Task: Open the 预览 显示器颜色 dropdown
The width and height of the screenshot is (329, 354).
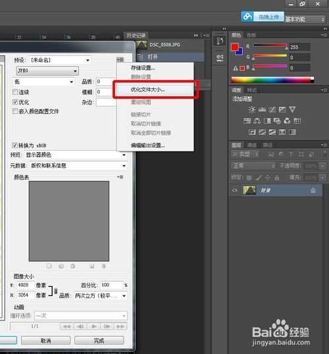Action: (76, 155)
